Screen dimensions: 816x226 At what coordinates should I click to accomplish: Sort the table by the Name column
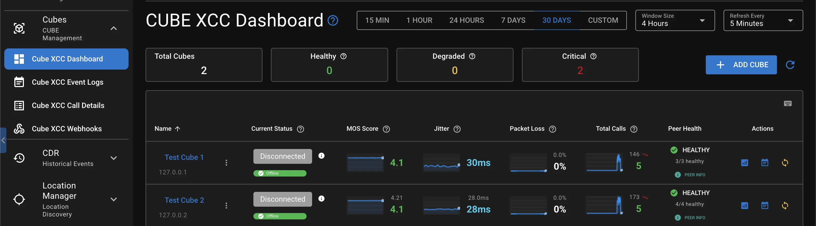pos(167,129)
